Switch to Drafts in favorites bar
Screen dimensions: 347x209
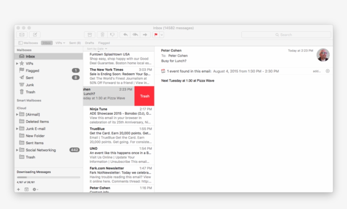(x=89, y=43)
